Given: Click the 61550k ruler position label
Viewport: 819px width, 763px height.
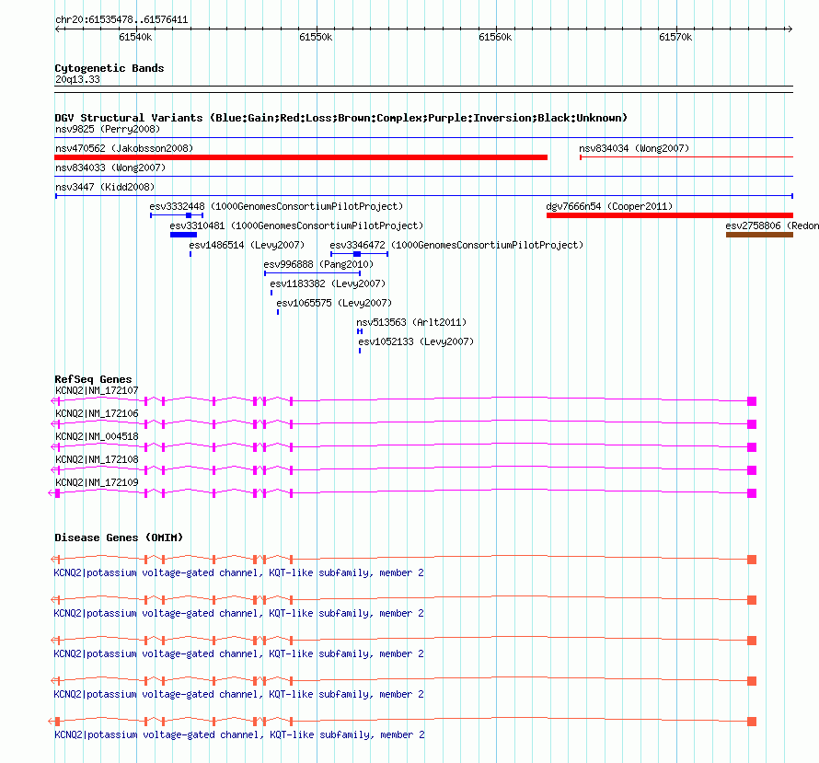Looking at the screenshot, I should (x=316, y=37).
